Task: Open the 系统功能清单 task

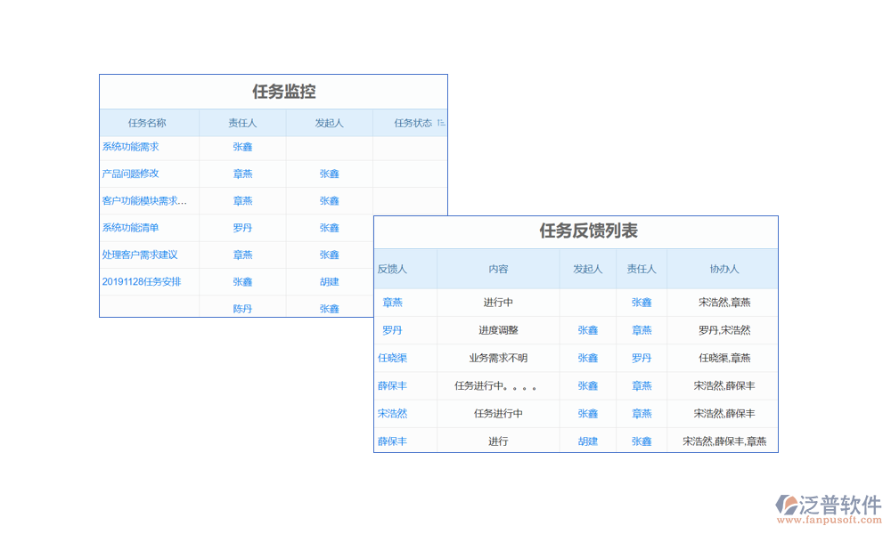Action: tap(130, 228)
